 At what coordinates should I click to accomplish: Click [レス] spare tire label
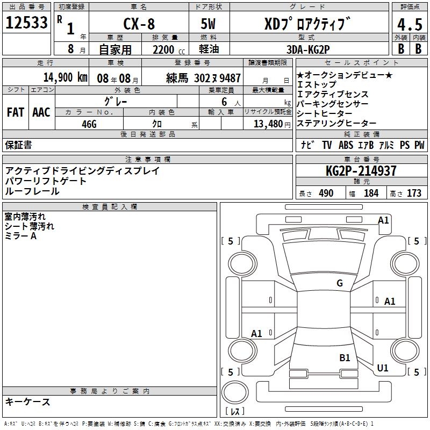(x=235, y=411)
